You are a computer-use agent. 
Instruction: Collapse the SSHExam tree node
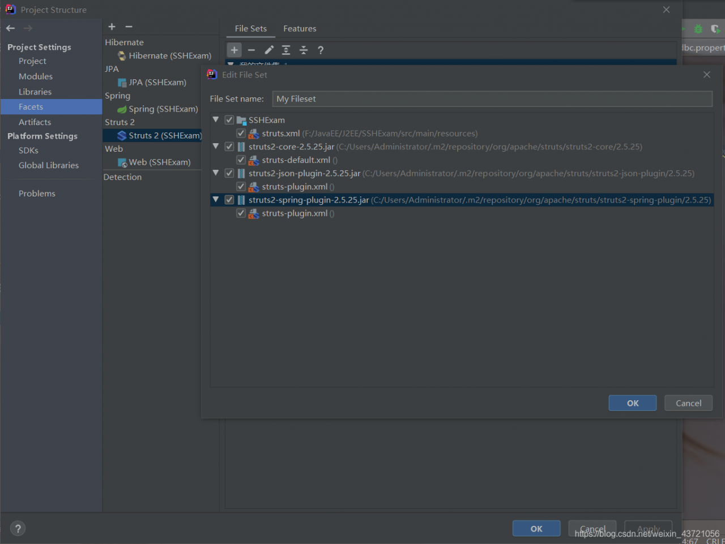click(216, 119)
